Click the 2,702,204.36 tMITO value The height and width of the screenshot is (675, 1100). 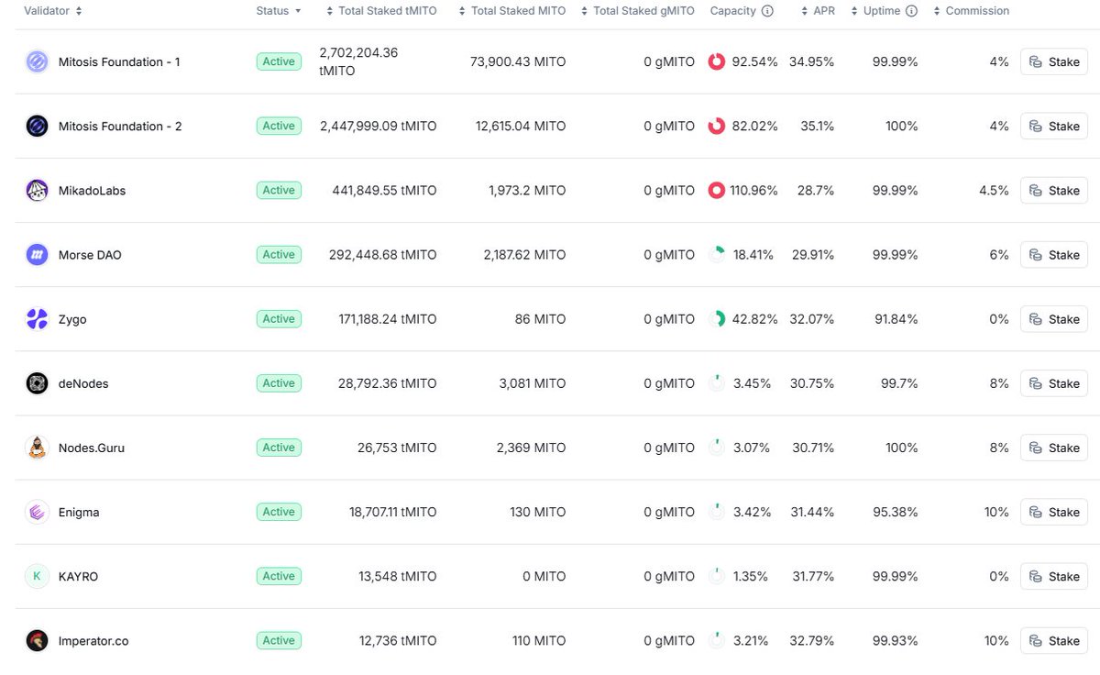358,61
